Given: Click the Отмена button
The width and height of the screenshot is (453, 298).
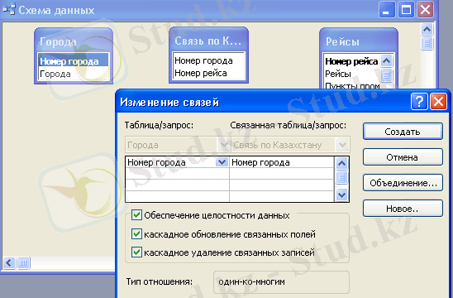Looking at the screenshot, I should (403, 157).
